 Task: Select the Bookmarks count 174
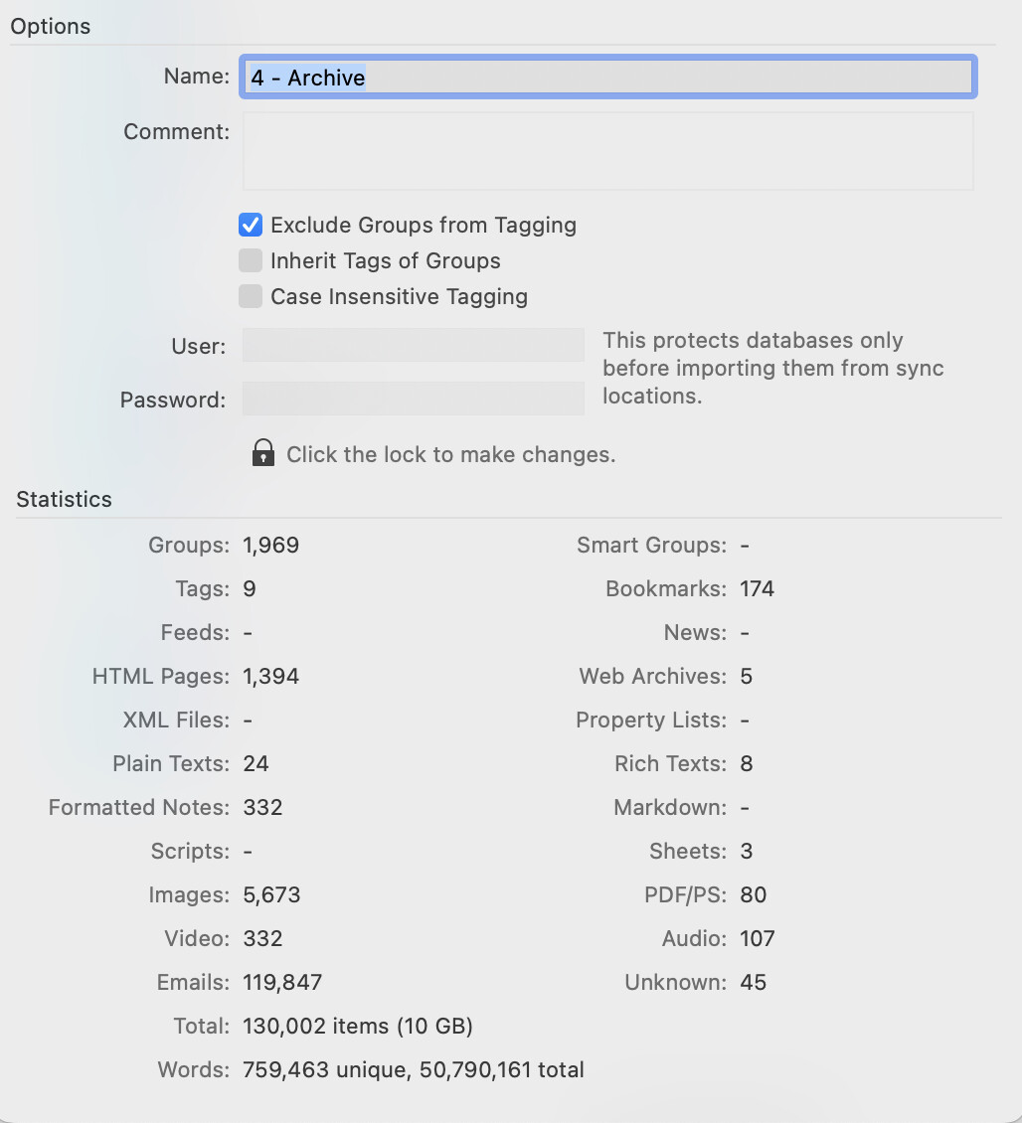coord(757,588)
